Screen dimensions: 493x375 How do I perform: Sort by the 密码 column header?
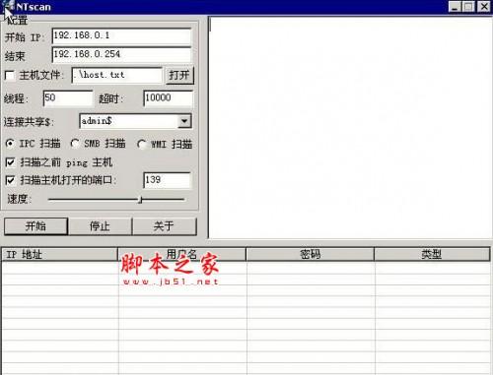[310, 255]
